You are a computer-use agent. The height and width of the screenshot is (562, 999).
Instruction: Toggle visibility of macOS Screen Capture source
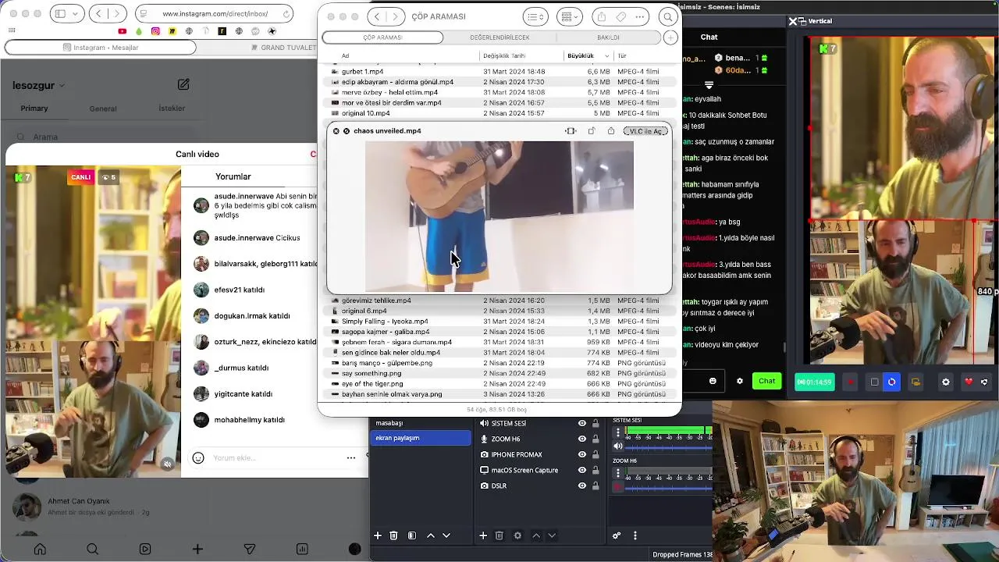[x=581, y=470]
